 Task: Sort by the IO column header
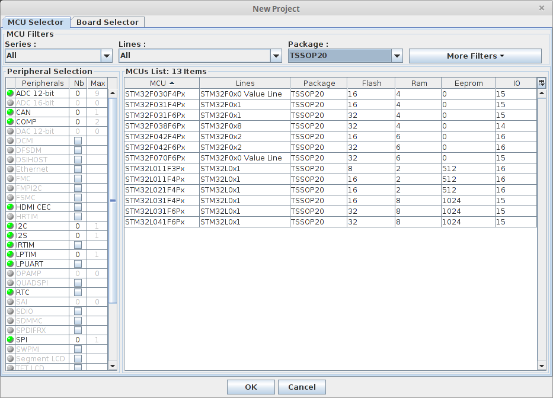pos(516,83)
